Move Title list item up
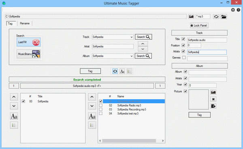The width and height of the screenshot is (243, 149). tap(14, 97)
